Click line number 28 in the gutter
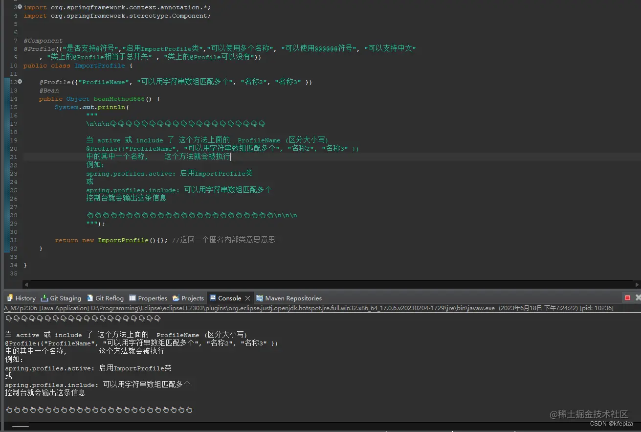 click(x=14, y=215)
